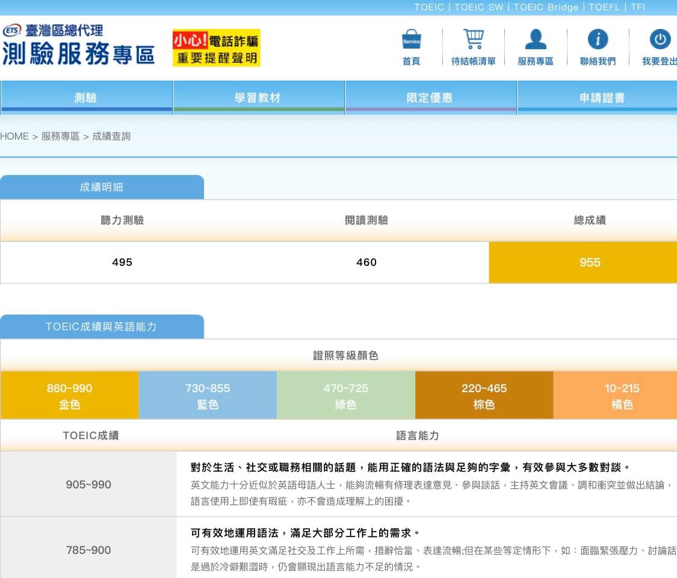Click the listening score 495
This screenshot has width=677, height=578.
click(x=122, y=262)
